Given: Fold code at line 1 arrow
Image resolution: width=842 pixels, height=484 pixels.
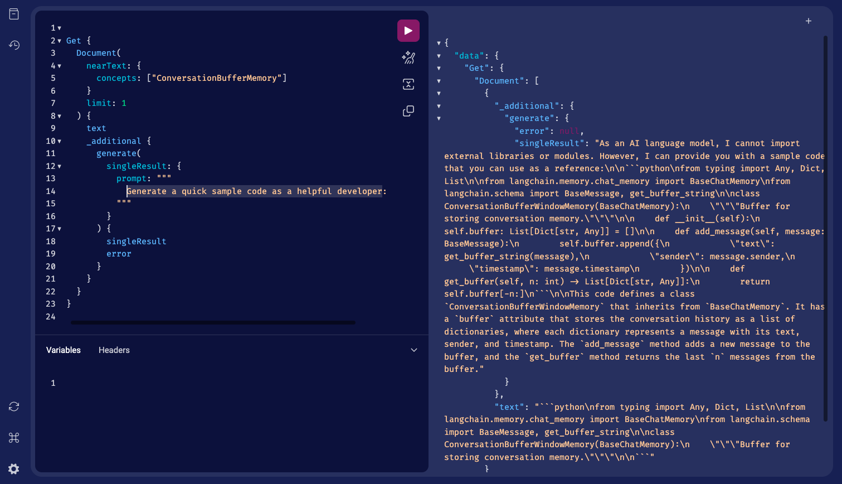Looking at the screenshot, I should [x=60, y=28].
